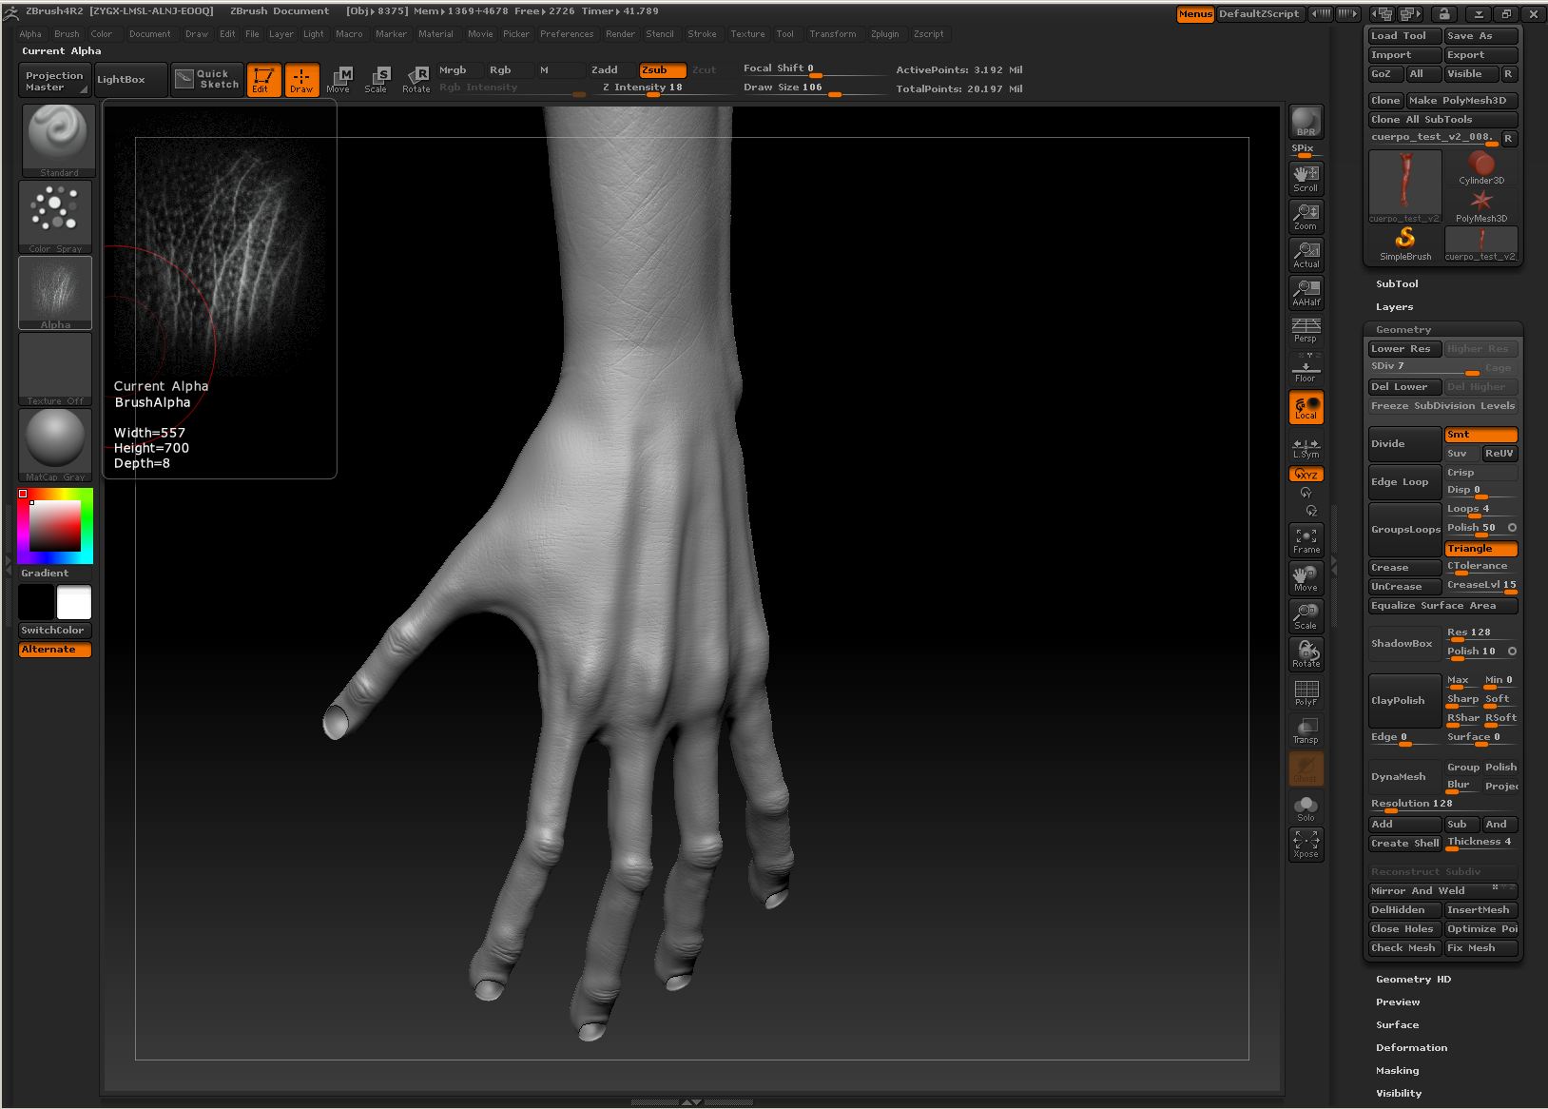The image size is (1548, 1109).
Task: Expand the Geometry HD section
Action: click(x=1413, y=980)
